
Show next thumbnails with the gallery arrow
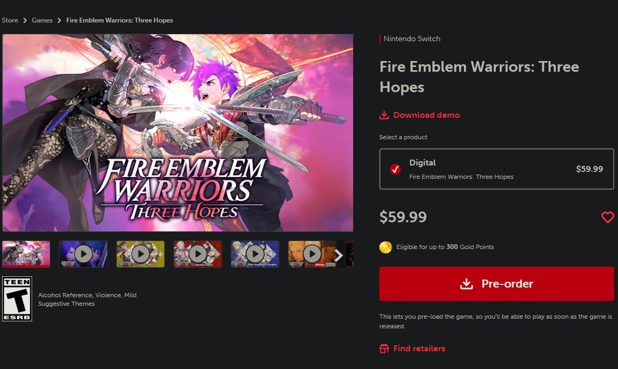(339, 255)
